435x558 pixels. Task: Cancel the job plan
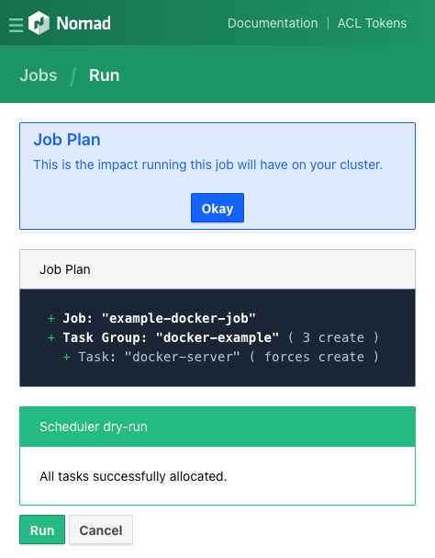pos(101,530)
